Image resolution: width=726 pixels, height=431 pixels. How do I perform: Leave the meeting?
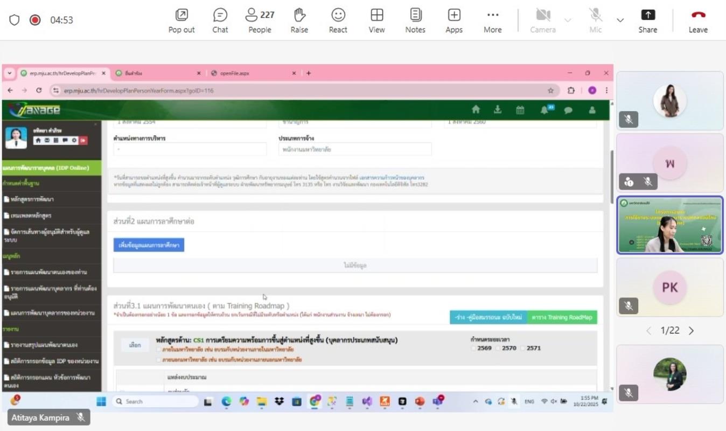[697, 20]
